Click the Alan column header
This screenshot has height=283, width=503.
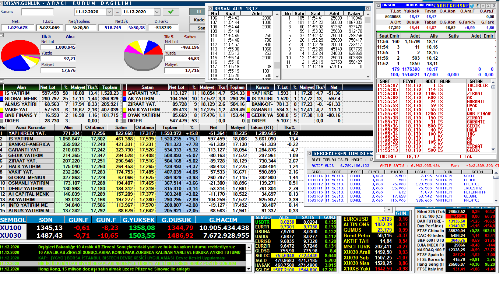22,87
